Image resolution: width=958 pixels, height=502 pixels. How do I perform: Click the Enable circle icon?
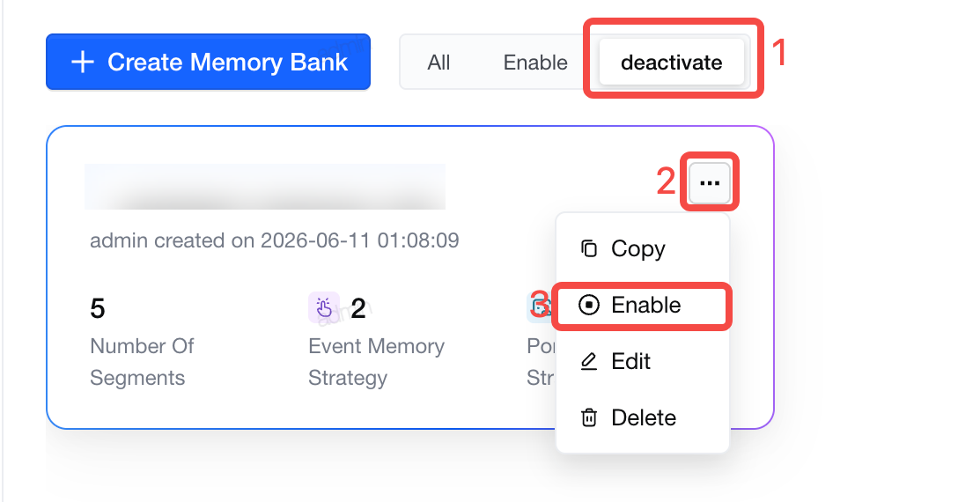pyautogui.click(x=589, y=305)
